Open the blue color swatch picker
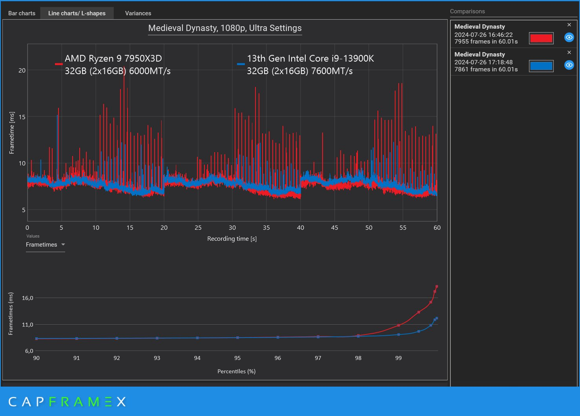The image size is (580, 416). click(541, 66)
